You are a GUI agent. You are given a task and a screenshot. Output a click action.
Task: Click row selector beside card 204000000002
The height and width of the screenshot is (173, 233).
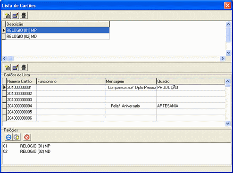(4, 94)
